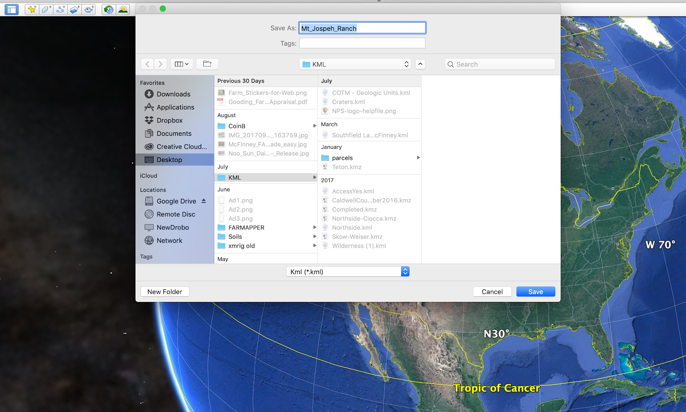Screen dimensions: 686x412
Task: Click the Tropic of Cancer map label
Action: [x=496, y=388]
